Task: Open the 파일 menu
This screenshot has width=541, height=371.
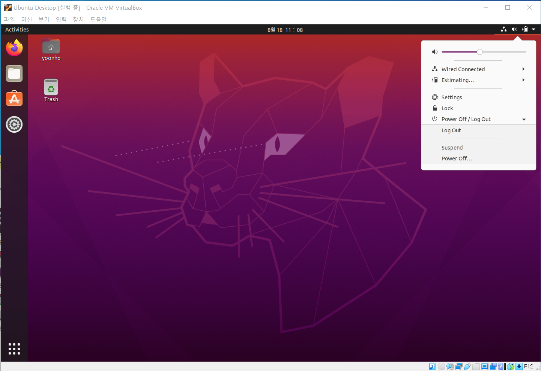Action: pyautogui.click(x=9, y=19)
